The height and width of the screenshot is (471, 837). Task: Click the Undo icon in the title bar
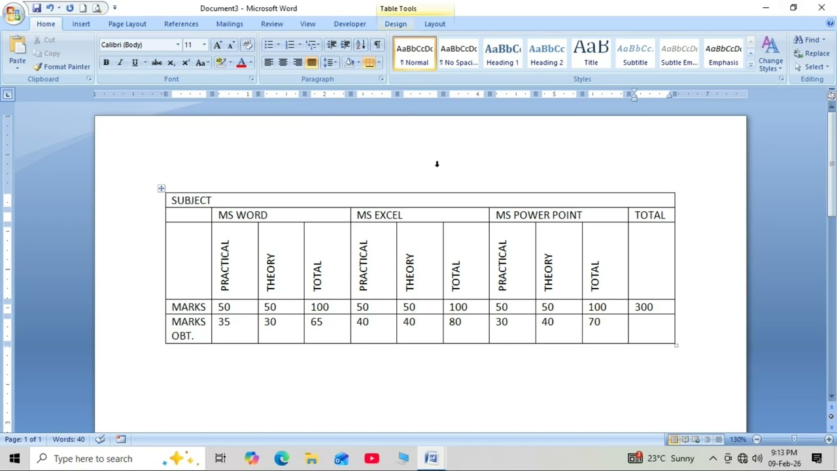pos(50,9)
